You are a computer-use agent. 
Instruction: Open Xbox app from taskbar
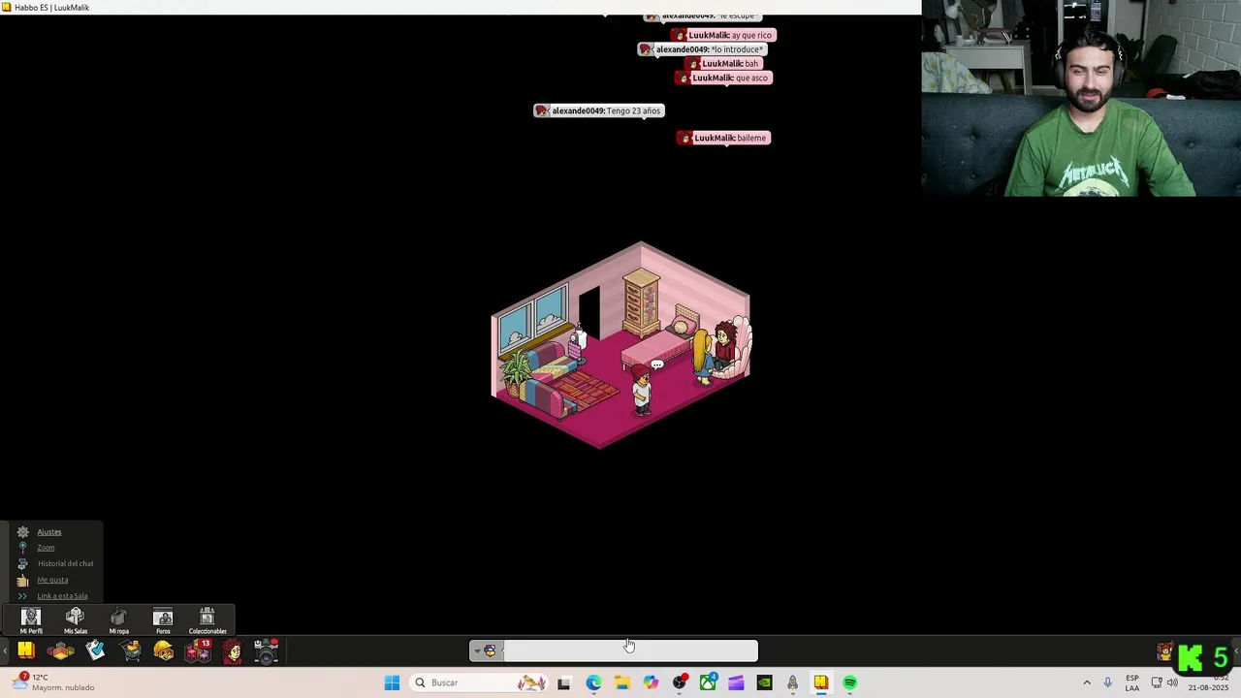708,682
